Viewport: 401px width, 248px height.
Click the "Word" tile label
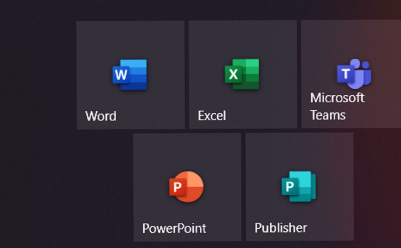tap(101, 116)
